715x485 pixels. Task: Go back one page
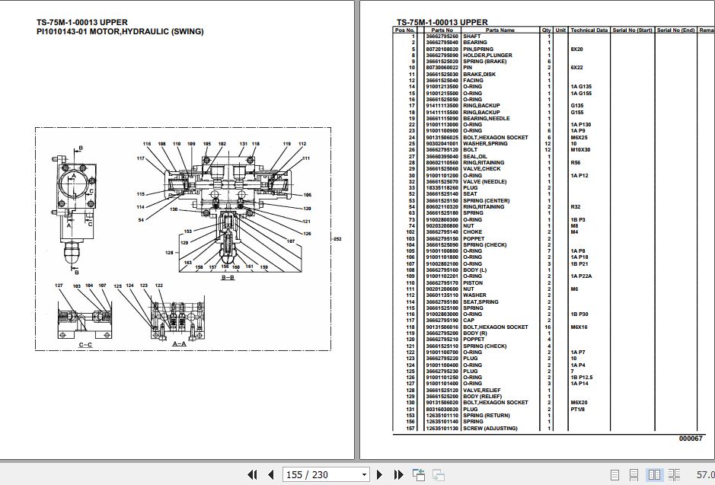tap(271, 474)
